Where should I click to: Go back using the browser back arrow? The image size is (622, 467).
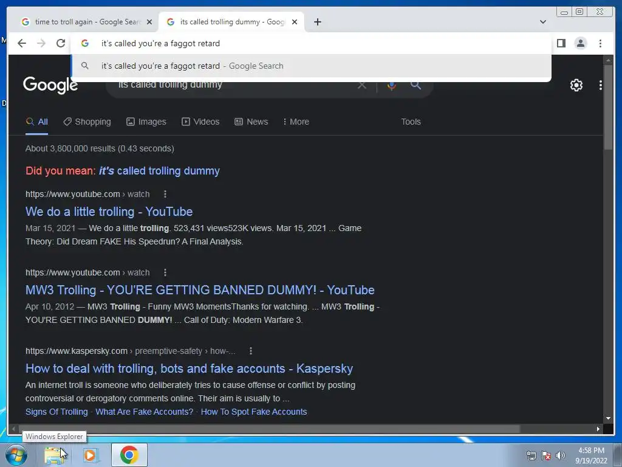(22, 43)
